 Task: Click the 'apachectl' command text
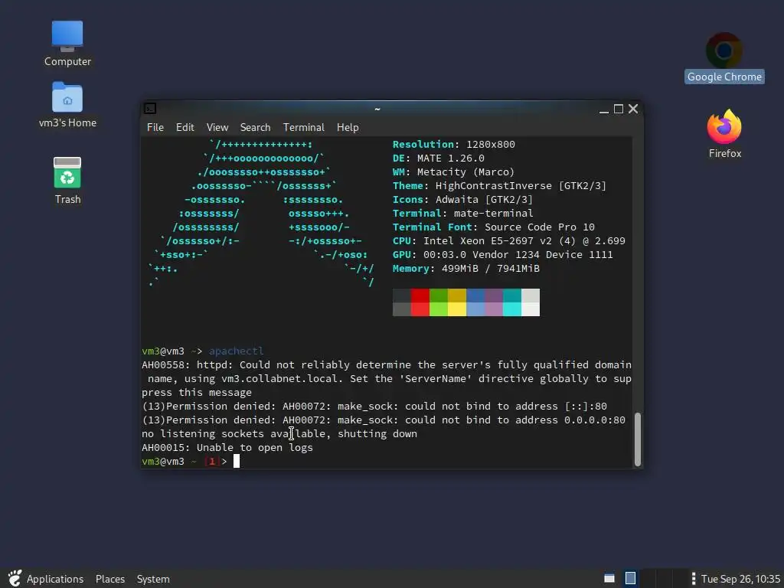point(236,351)
